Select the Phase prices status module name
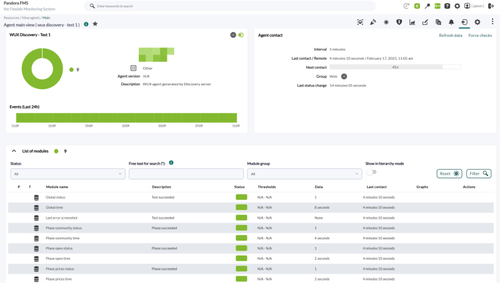The height and width of the screenshot is (283, 500). click(x=60, y=269)
